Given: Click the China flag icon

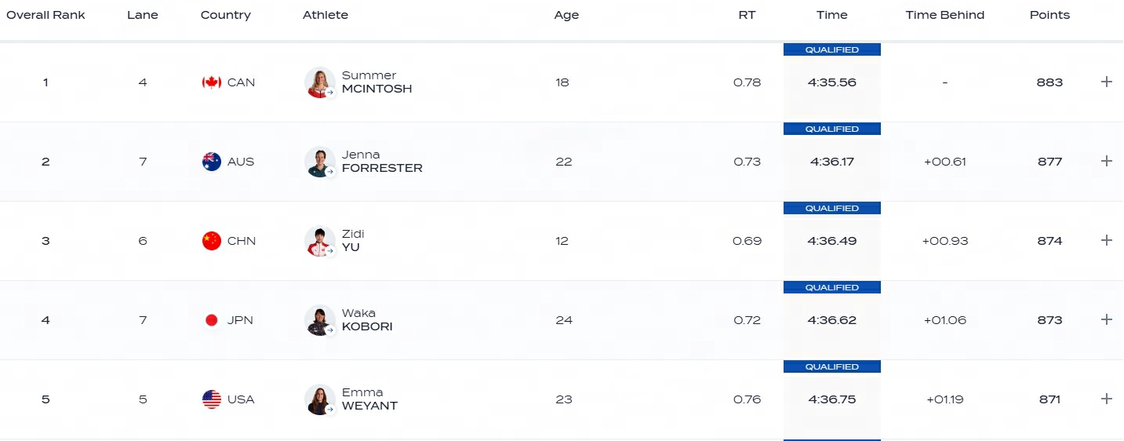Looking at the screenshot, I should coord(212,241).
